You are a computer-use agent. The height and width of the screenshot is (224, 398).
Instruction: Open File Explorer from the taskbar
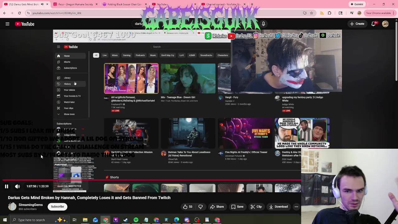(85, 220)
